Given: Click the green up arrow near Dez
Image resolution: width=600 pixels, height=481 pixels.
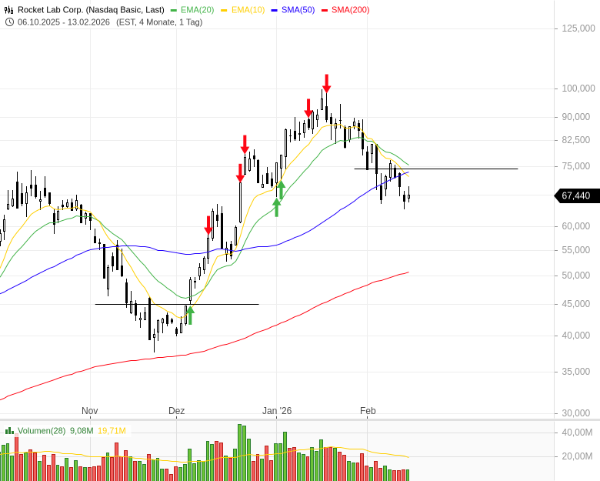Looking at the screenshot, I should (x=190, y=315).
